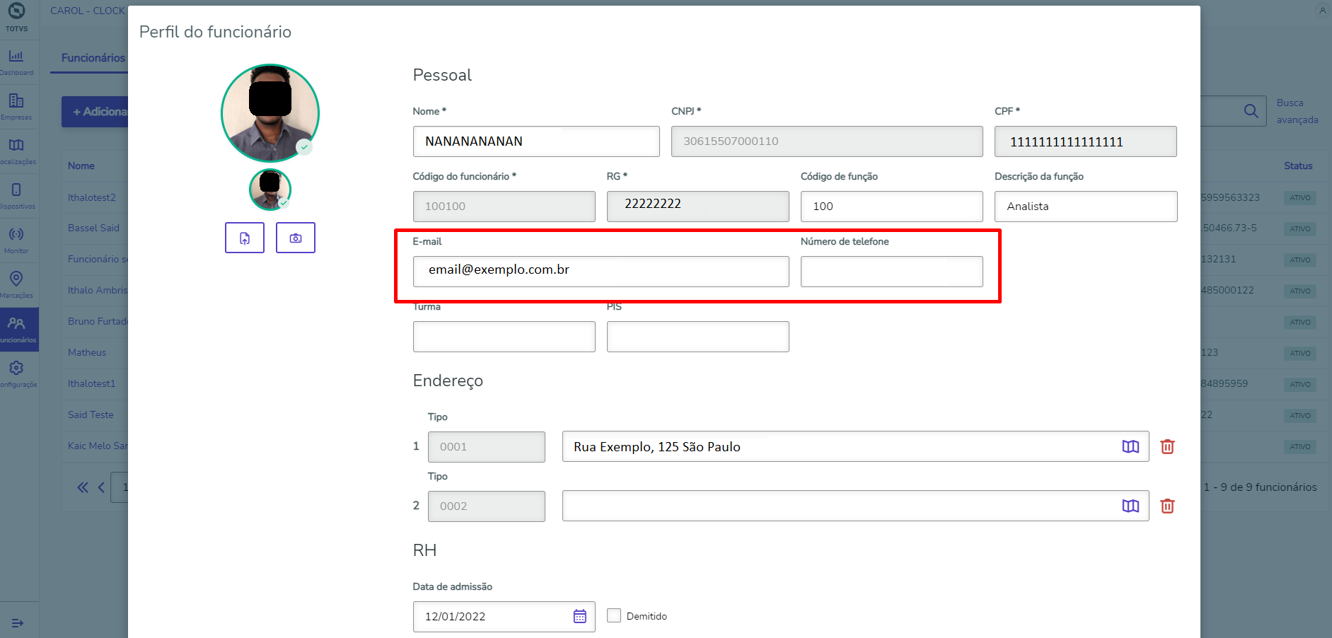
Task: Click the Adicionar button
Action: (98, 112)
